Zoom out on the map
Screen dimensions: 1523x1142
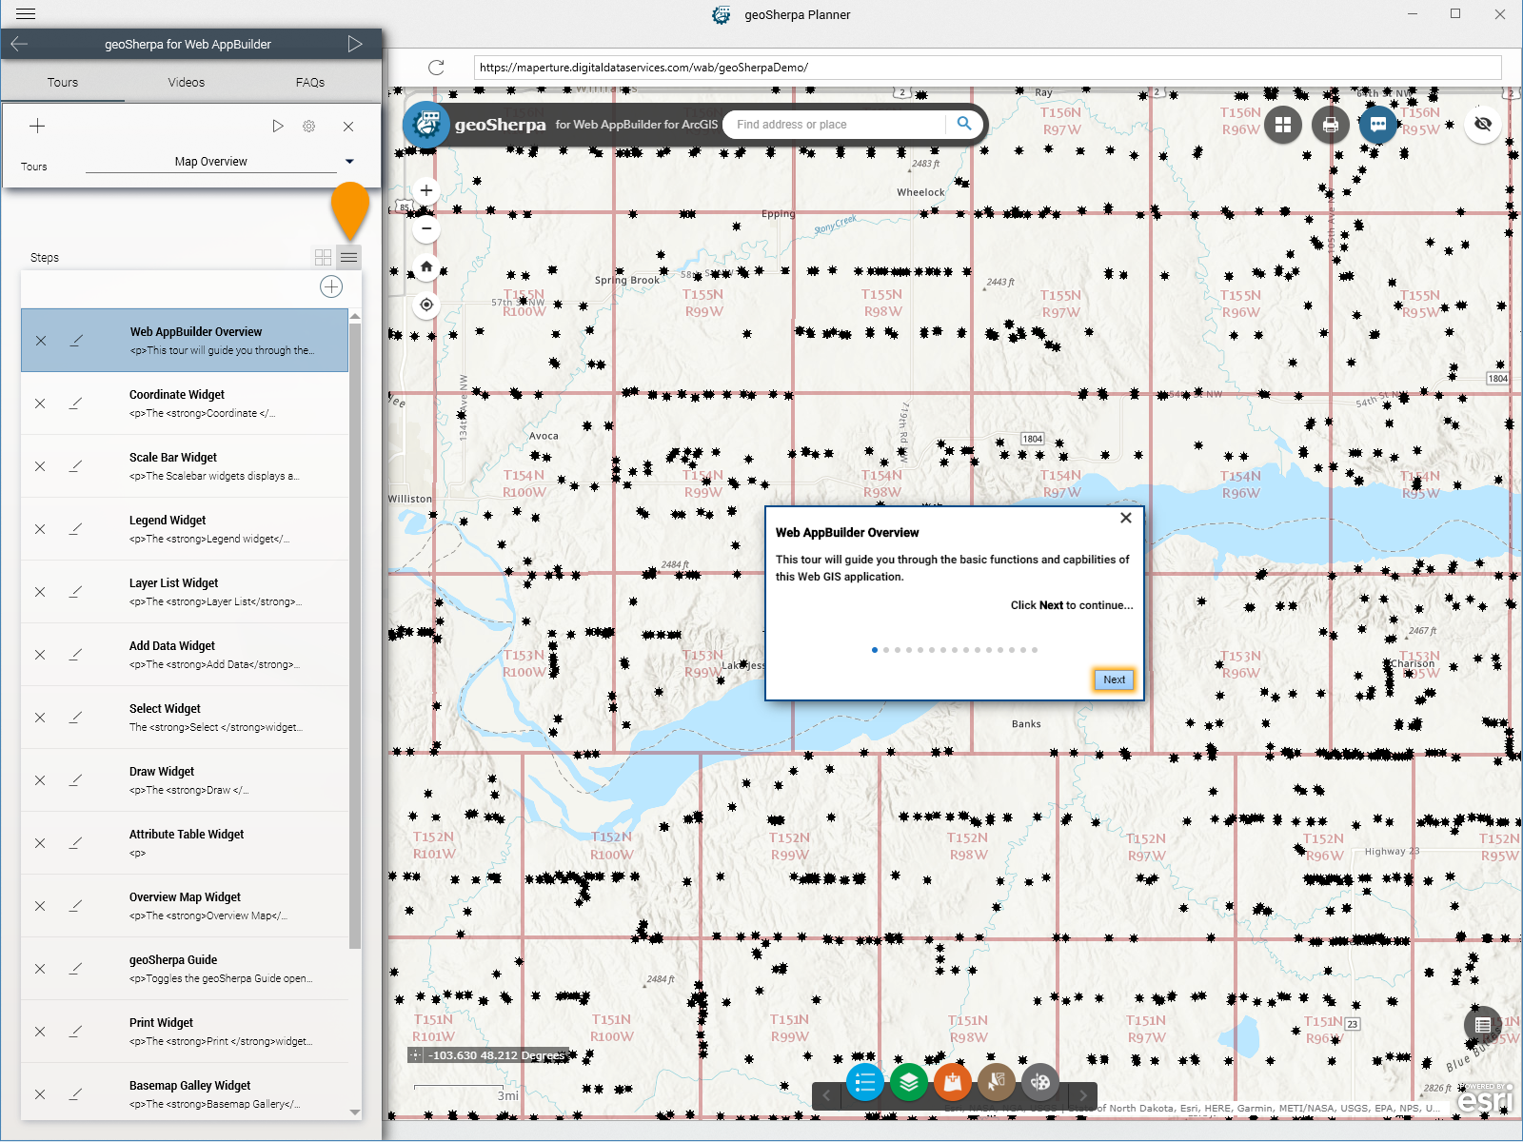426,228
